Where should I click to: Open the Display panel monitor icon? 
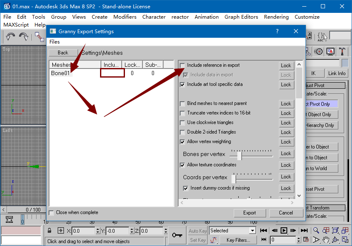tap(330, 52)
